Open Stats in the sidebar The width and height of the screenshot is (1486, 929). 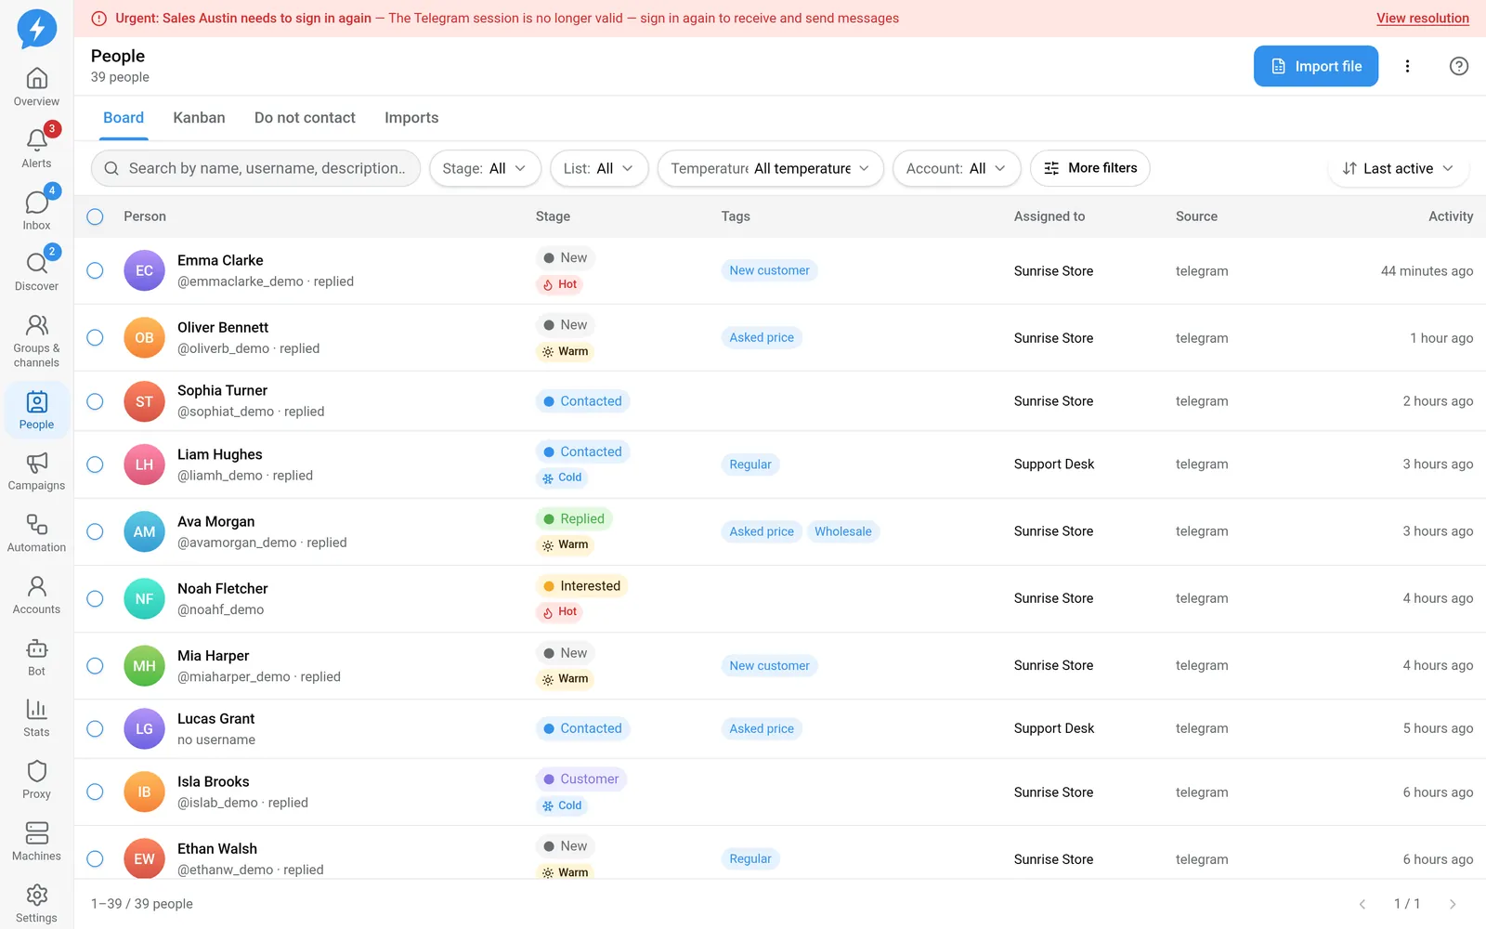(x=36, y=719)
